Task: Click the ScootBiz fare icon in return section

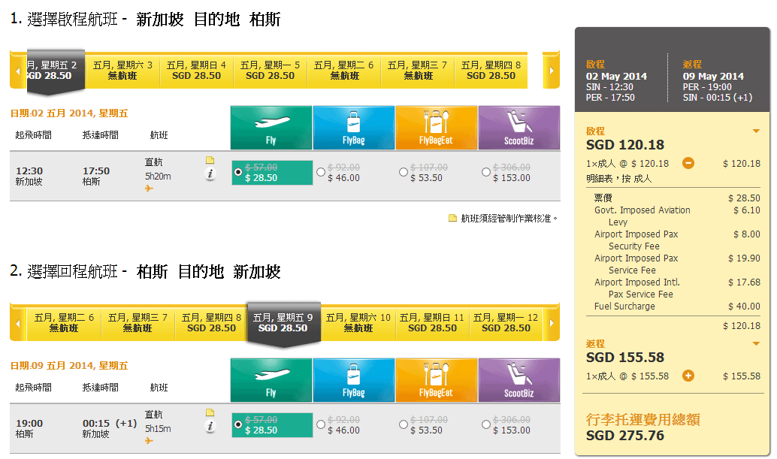Action: click(519, 379)
